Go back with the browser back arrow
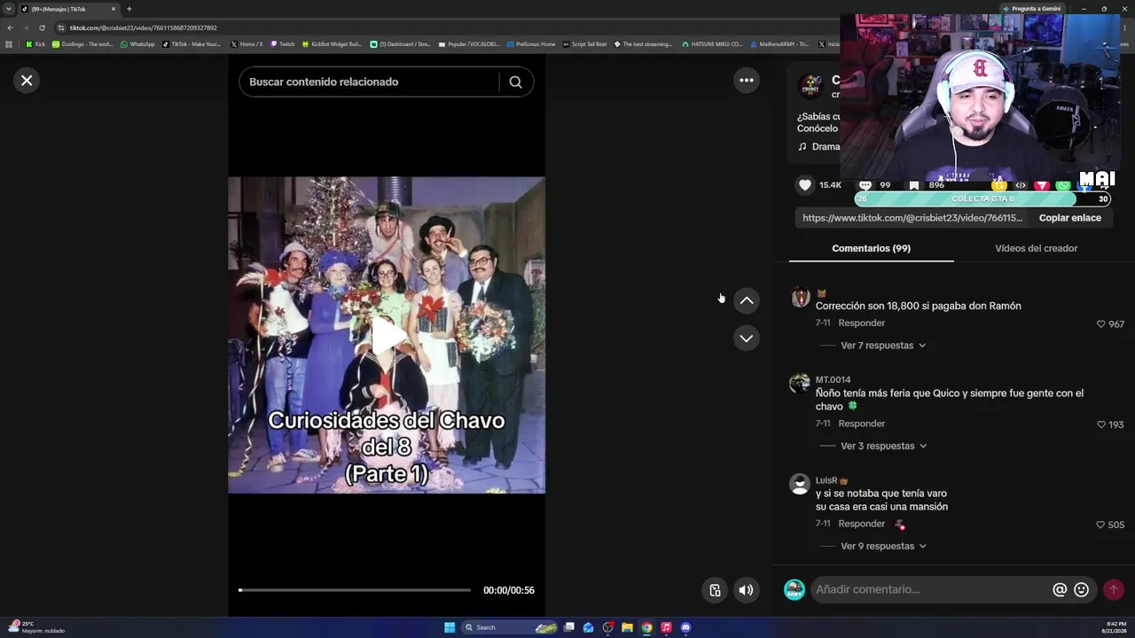The height and width of the screenshot is (638, 1135). [x=10, y=27]
